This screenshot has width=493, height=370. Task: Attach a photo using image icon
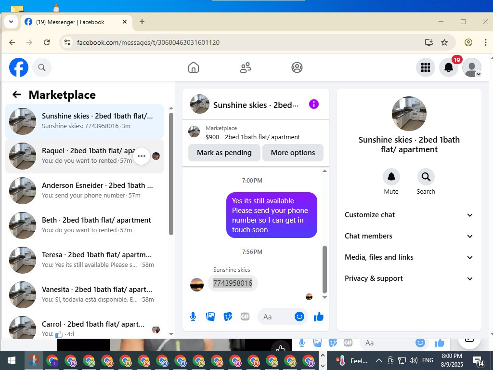210,317
